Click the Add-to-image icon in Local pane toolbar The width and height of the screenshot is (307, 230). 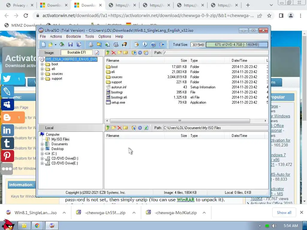[x=134, y=128]
